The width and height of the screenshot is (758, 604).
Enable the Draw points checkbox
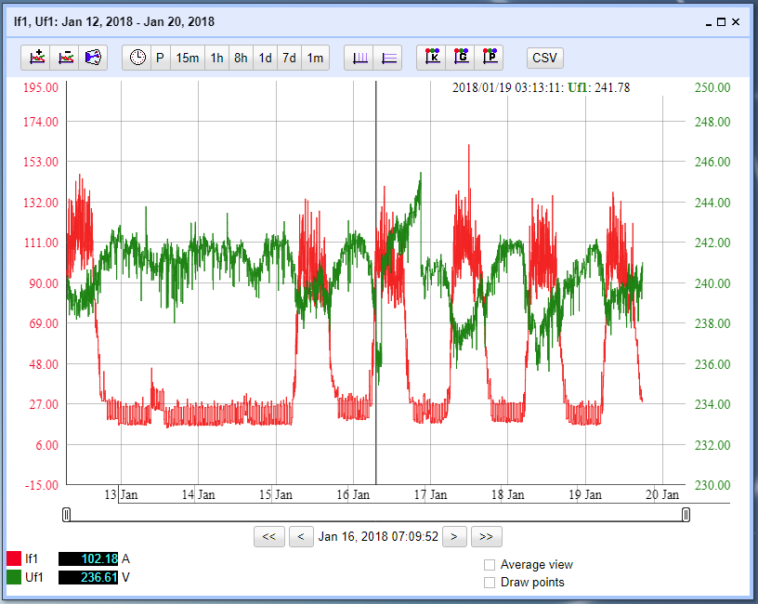tap(490, 583)
